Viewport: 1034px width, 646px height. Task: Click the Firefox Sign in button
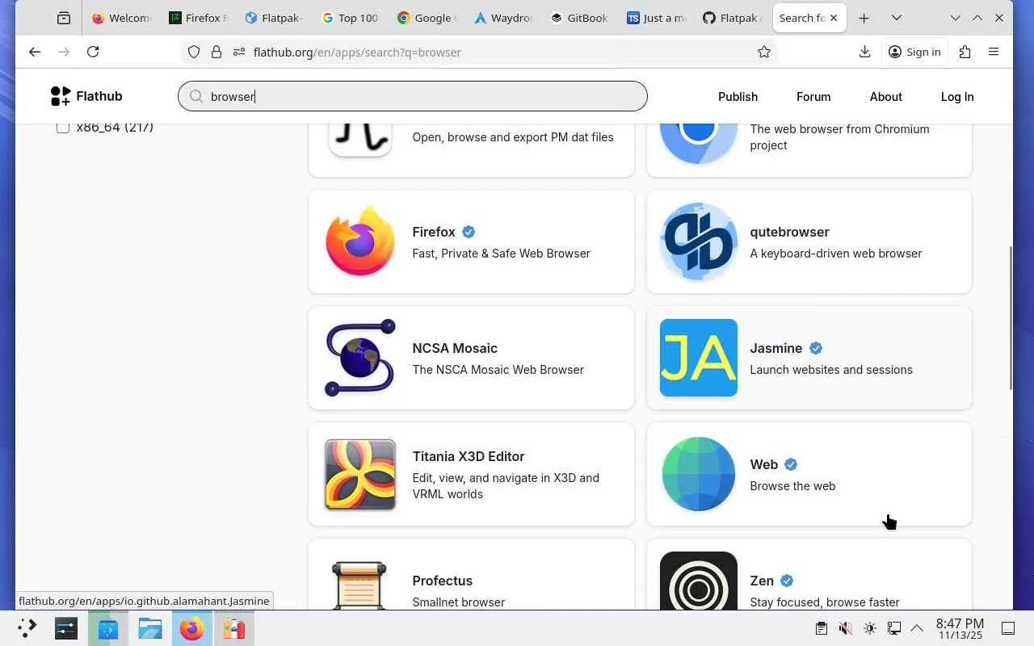[x=914, y=52]
